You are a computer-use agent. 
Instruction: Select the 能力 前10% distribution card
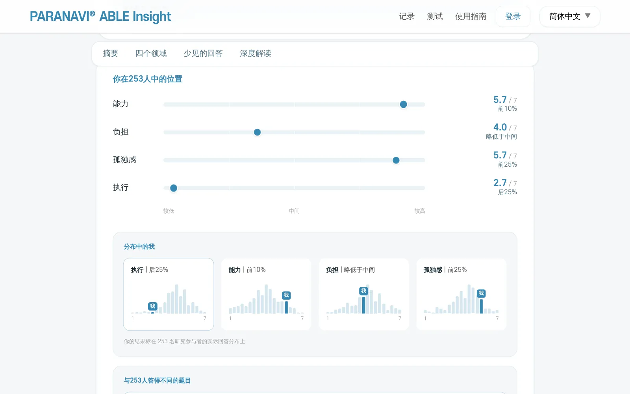click(x=266, y=294)
